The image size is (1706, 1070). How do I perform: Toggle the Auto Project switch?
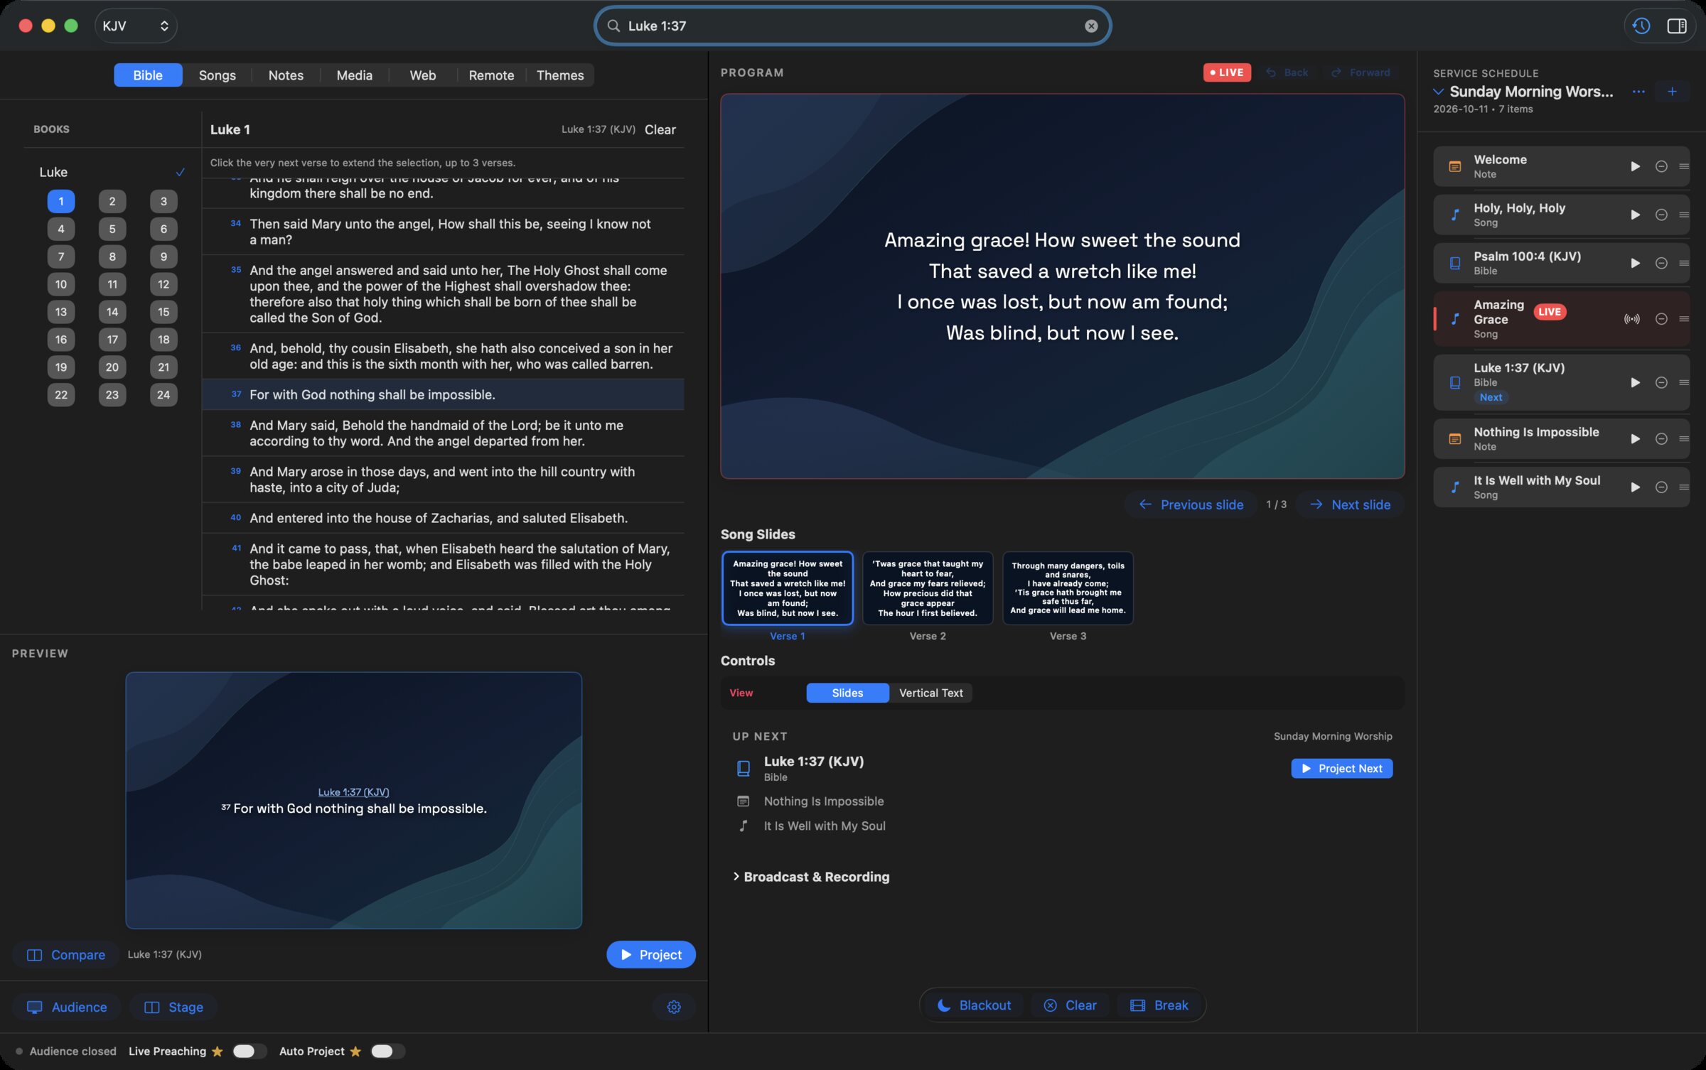coord(387,1051)
